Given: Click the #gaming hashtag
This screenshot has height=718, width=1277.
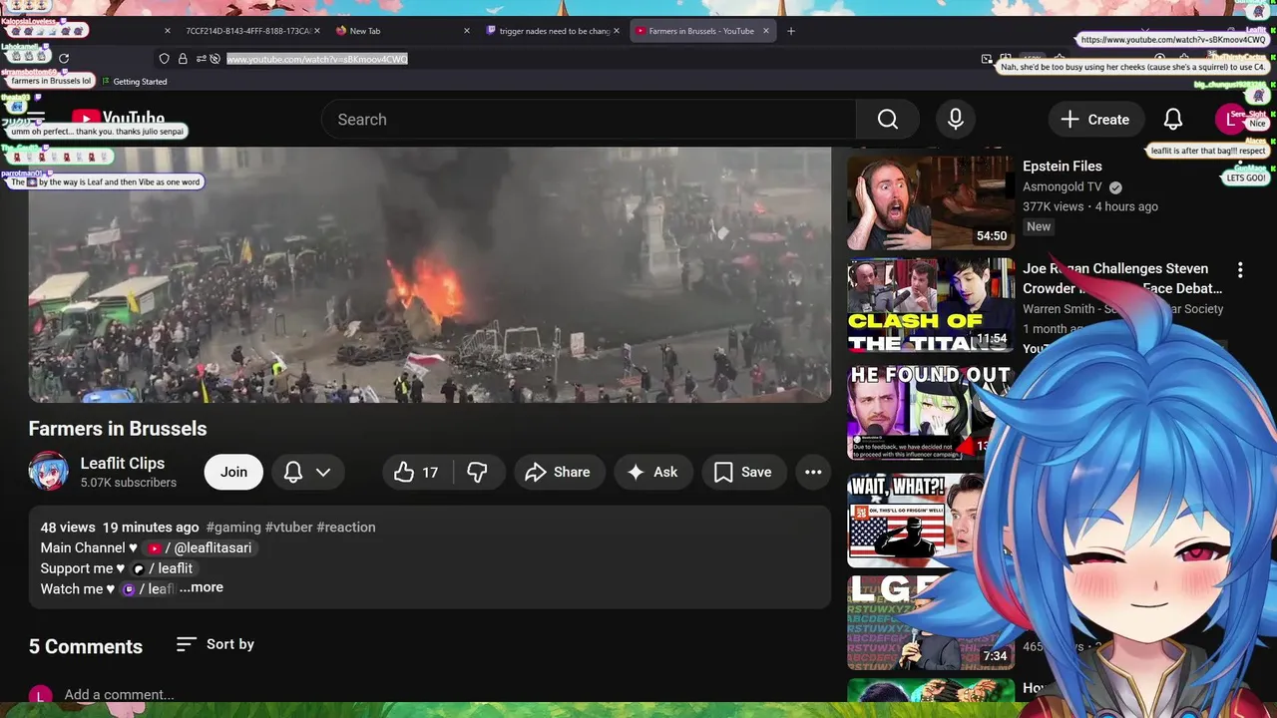Looking at the screenshot, I should coord(233,528).
